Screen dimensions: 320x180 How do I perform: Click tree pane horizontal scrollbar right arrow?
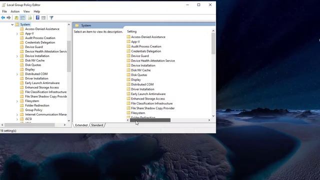tap(64, 124)
